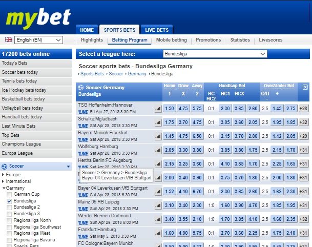312x247 pixels.
Task: Switch to the SPORTS BETS tab
Action: click(x=119, y=30)
